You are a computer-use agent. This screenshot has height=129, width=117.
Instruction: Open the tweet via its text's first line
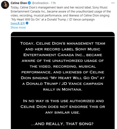(x=59, y=7)
